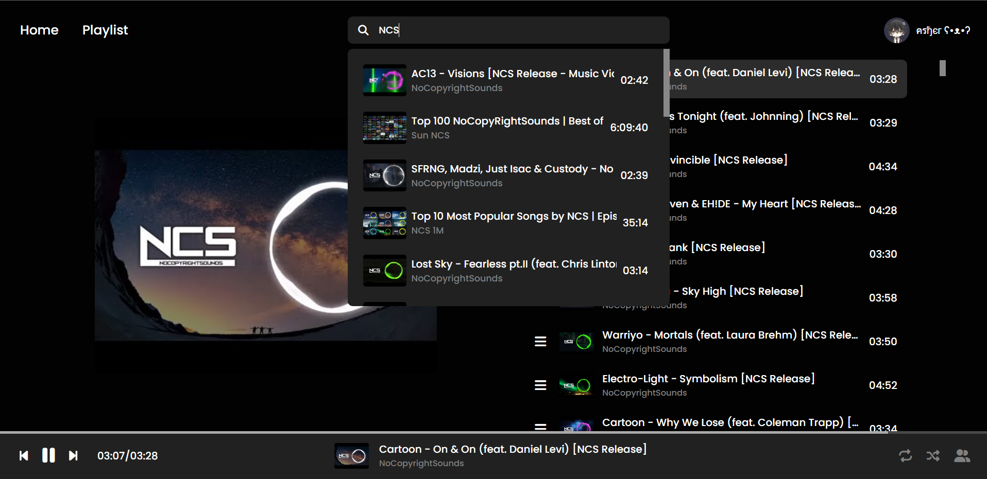Play the Tonight (feat. Johnning) queue track
The image size is (987, 479).
788,123
